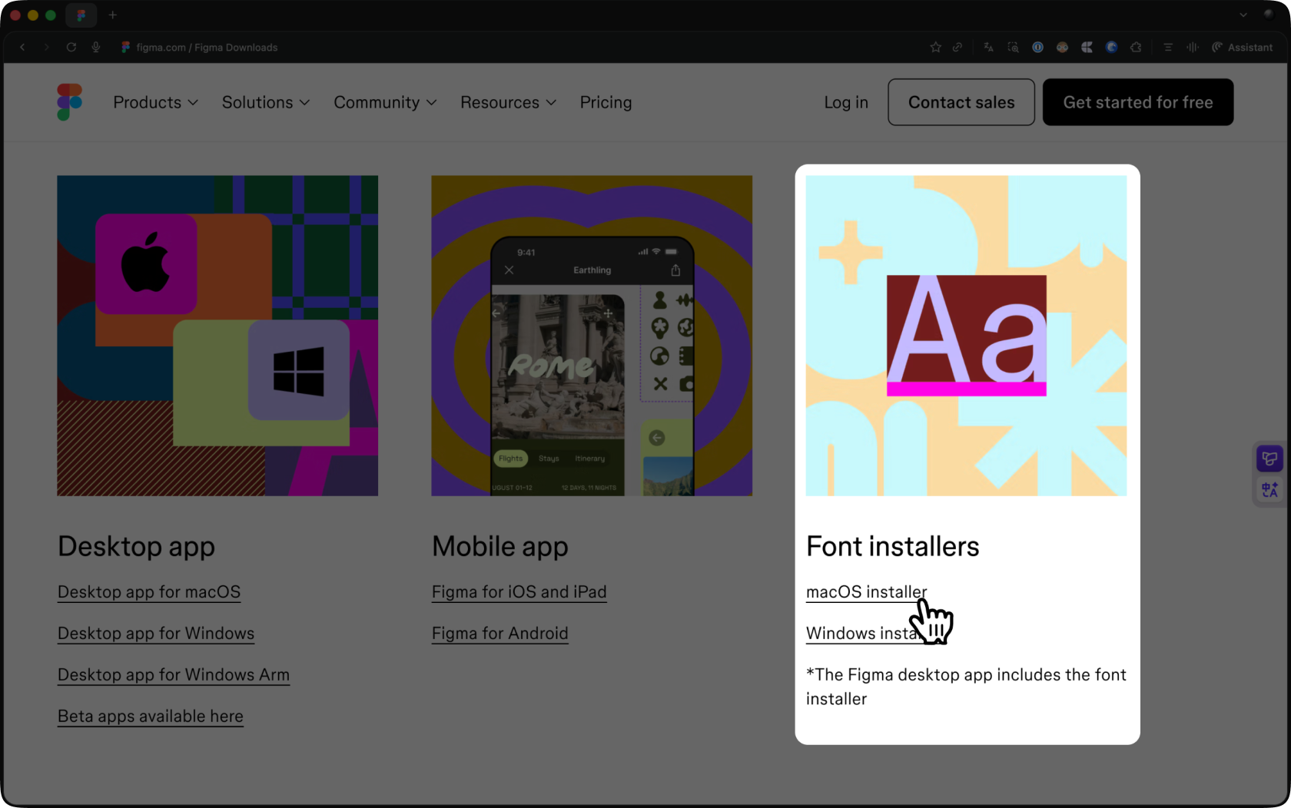
Task: Click the microphone icon in the toolbar
Action: coord(96,48)
